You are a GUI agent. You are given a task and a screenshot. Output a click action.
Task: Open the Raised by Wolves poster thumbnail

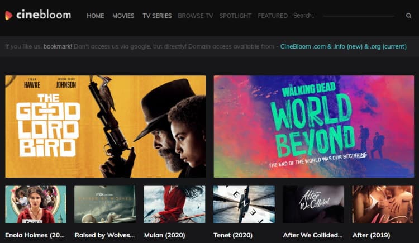[x=105, y=204]
